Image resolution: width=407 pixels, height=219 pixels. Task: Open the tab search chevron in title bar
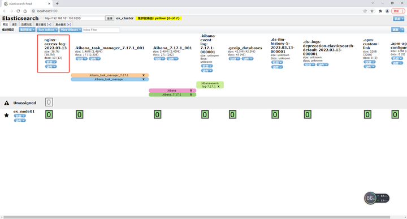(373, 3)
